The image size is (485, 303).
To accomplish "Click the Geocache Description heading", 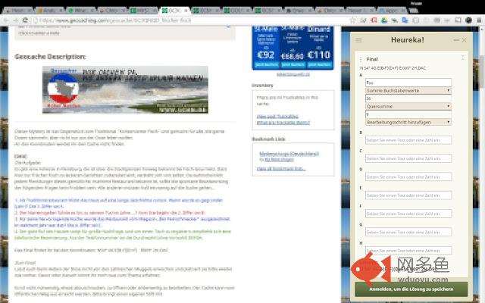I will pos(50,57).
